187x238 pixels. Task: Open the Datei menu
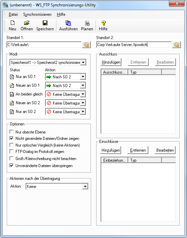(13, 14)
